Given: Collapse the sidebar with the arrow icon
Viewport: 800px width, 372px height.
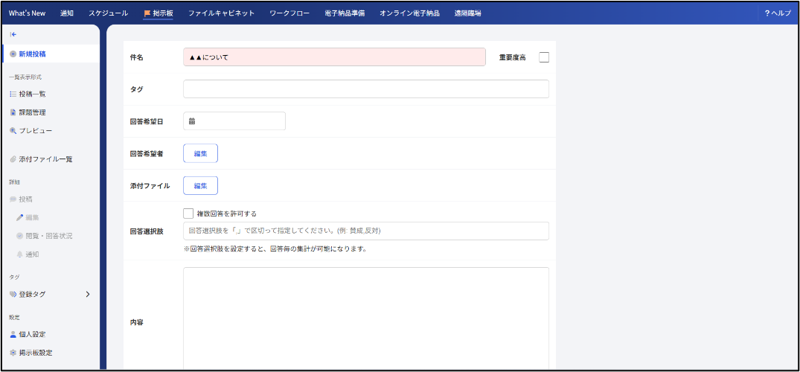Looking at the screenshot, I should (13, 35).
